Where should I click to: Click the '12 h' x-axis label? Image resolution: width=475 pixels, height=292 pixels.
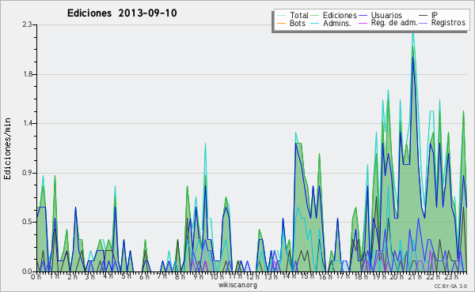[x=253, y=276]
